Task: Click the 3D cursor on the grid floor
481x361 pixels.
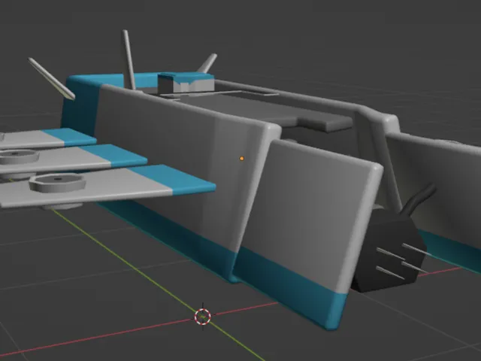Action: point(202,317)
